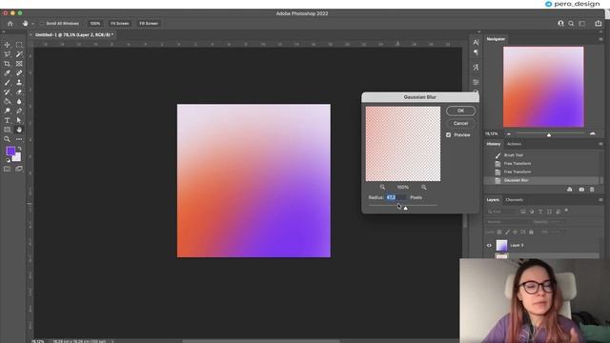The image size is (610, 343).
Task: Select the Rectangular Marquee tool
Action: 19,45
